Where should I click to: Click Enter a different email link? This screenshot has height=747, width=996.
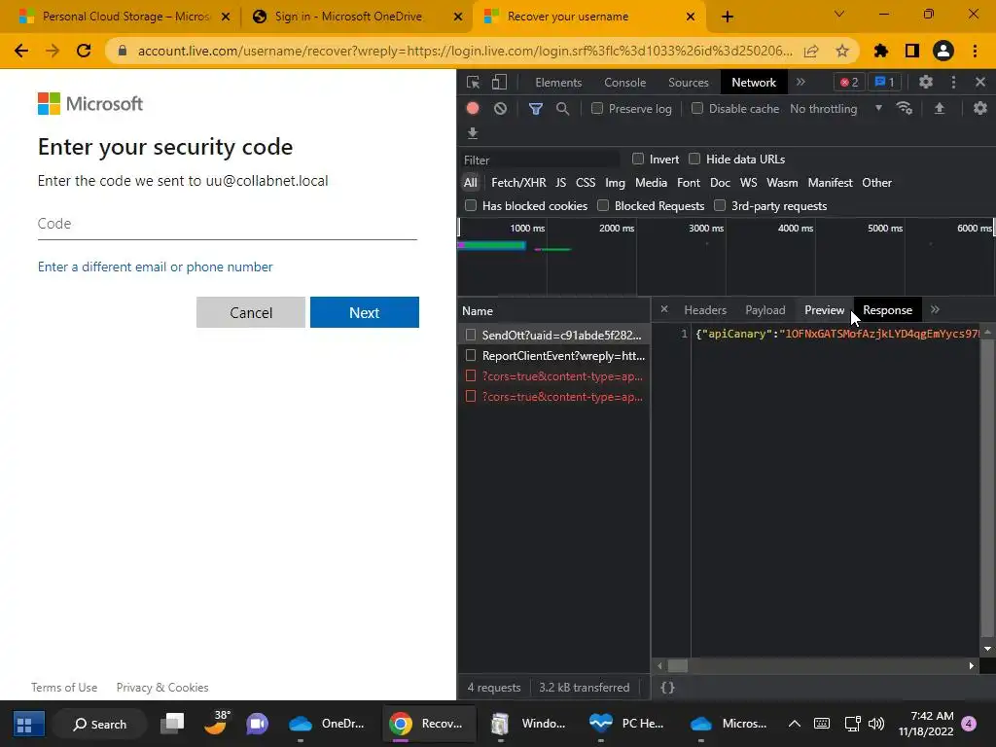(155, 267)
